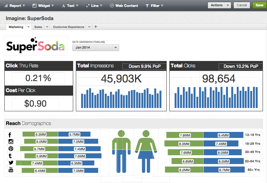Screen dimensions: 267x183
Task: Click the Actions button
Action: point(217,5)
